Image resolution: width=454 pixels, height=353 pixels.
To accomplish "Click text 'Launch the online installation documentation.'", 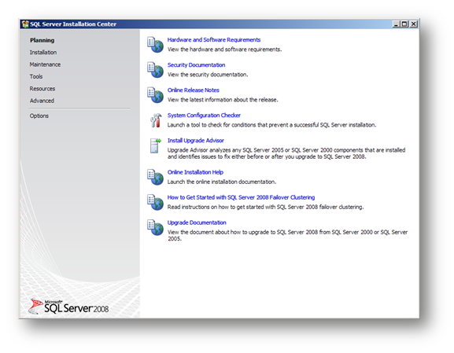I will [x=222, y=182].
